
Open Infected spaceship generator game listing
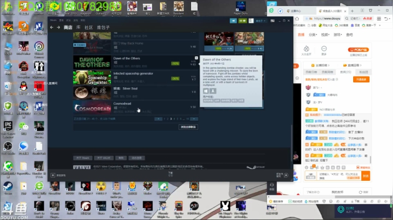click(135, 77)
